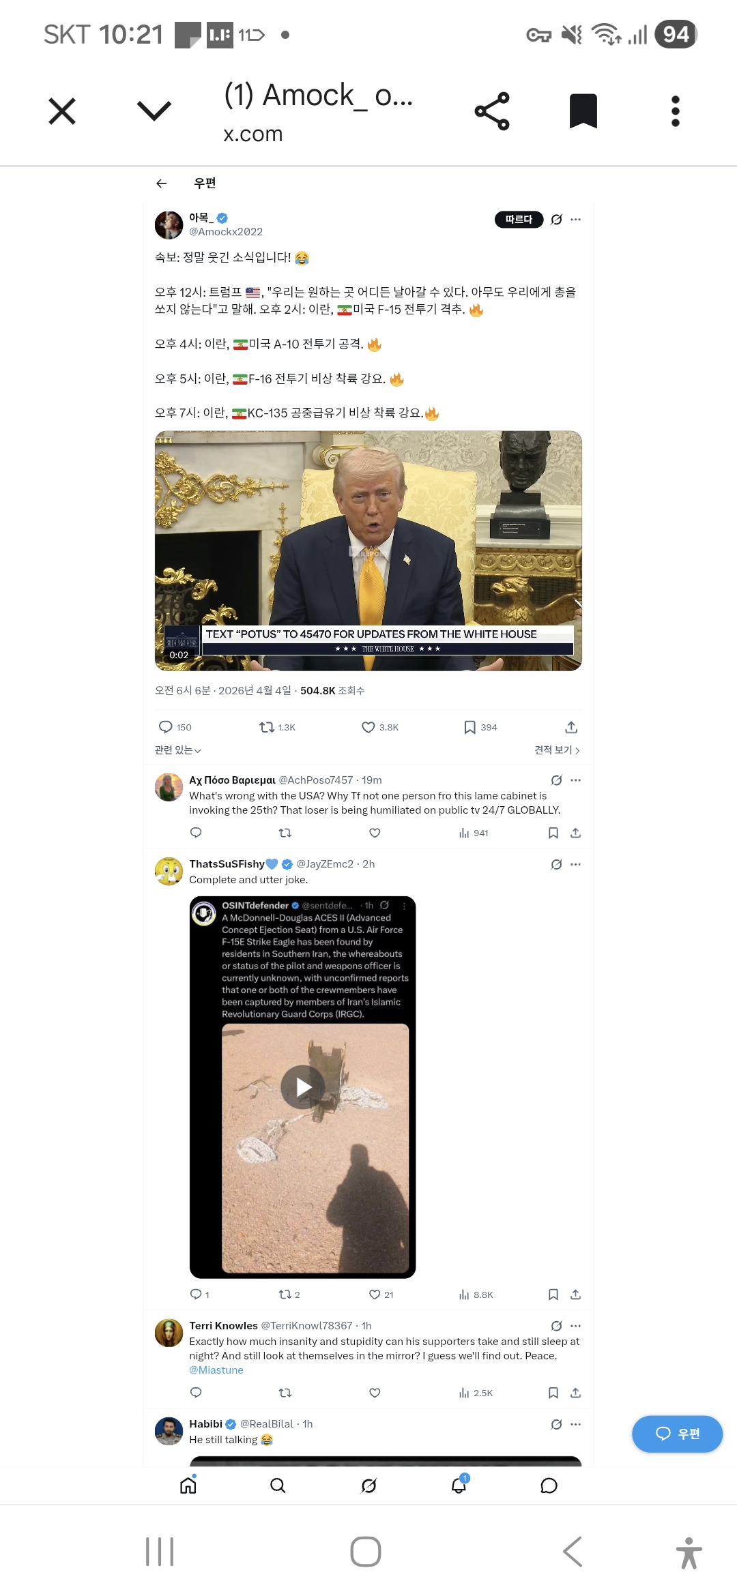Open replies on main post showing 150

[x=175, y=727]
